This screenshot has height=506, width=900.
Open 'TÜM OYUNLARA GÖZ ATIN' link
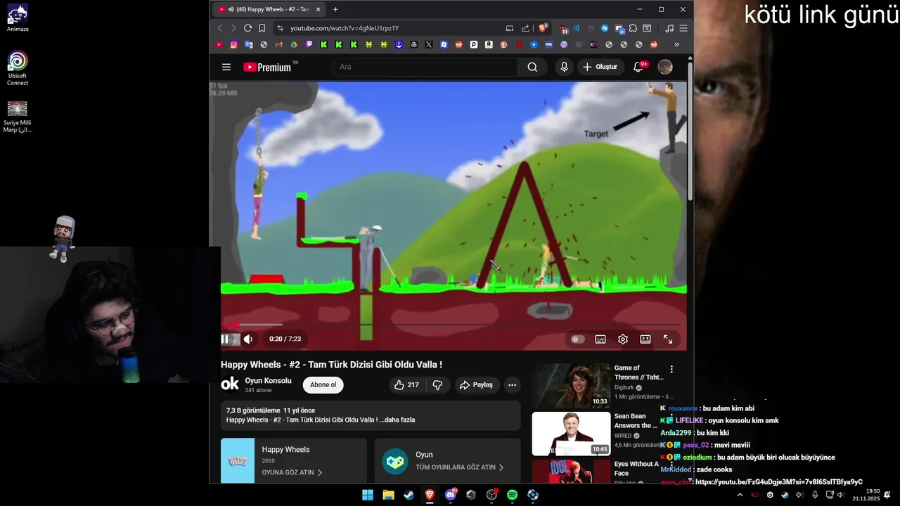pos(461,467)
